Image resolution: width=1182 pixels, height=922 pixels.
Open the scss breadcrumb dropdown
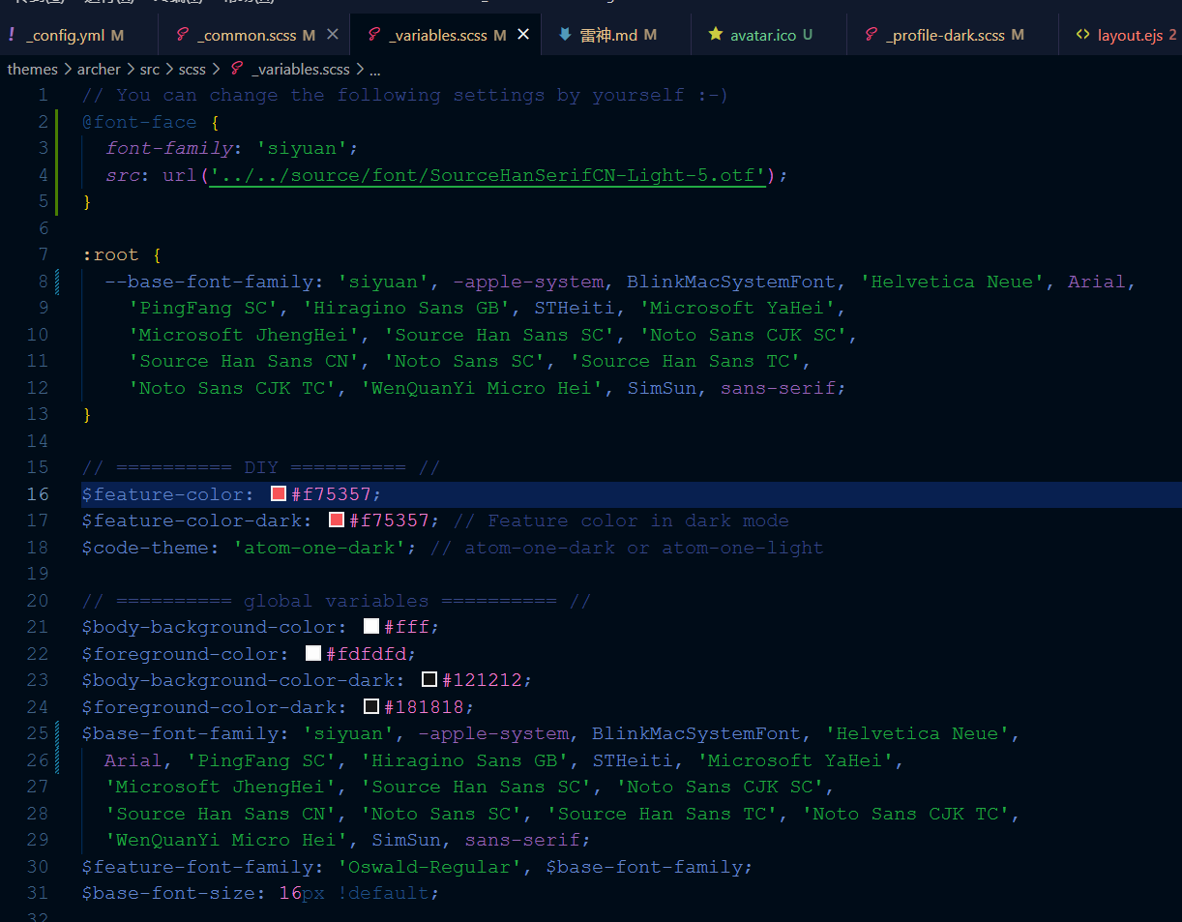point(192,69)
